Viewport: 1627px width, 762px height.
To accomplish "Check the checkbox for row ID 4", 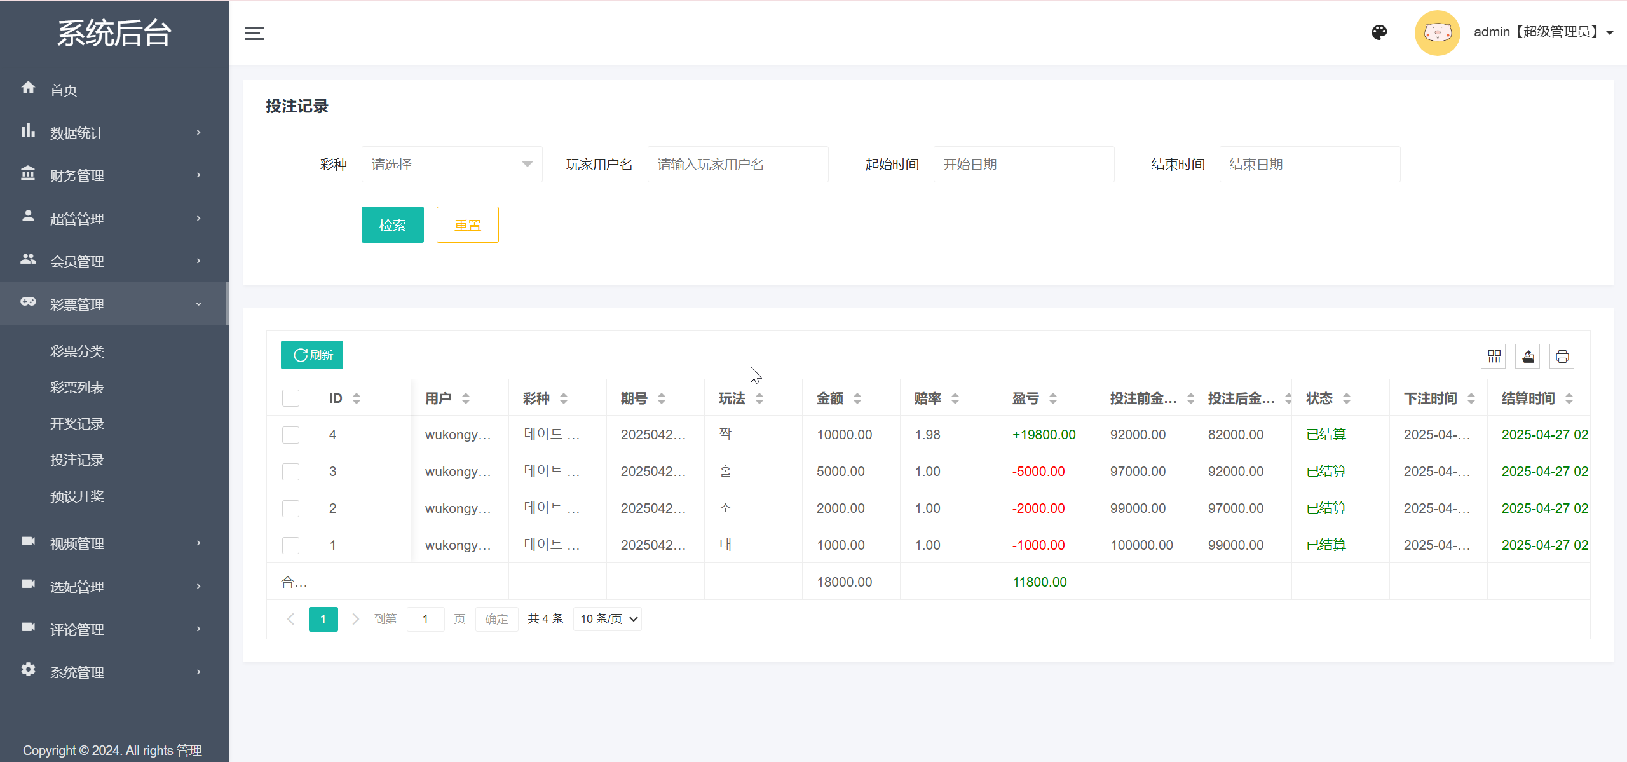I will 290,435.
